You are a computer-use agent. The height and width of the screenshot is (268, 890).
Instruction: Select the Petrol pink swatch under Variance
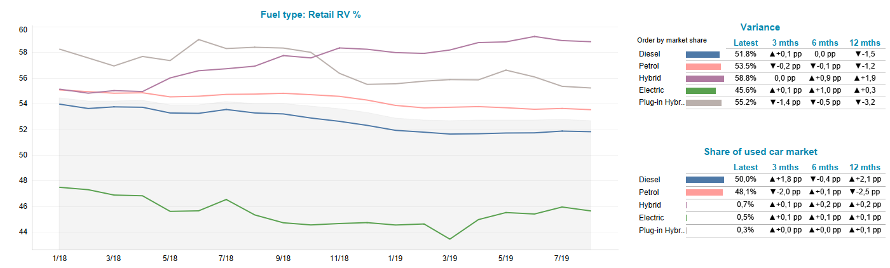pos(703,66)
